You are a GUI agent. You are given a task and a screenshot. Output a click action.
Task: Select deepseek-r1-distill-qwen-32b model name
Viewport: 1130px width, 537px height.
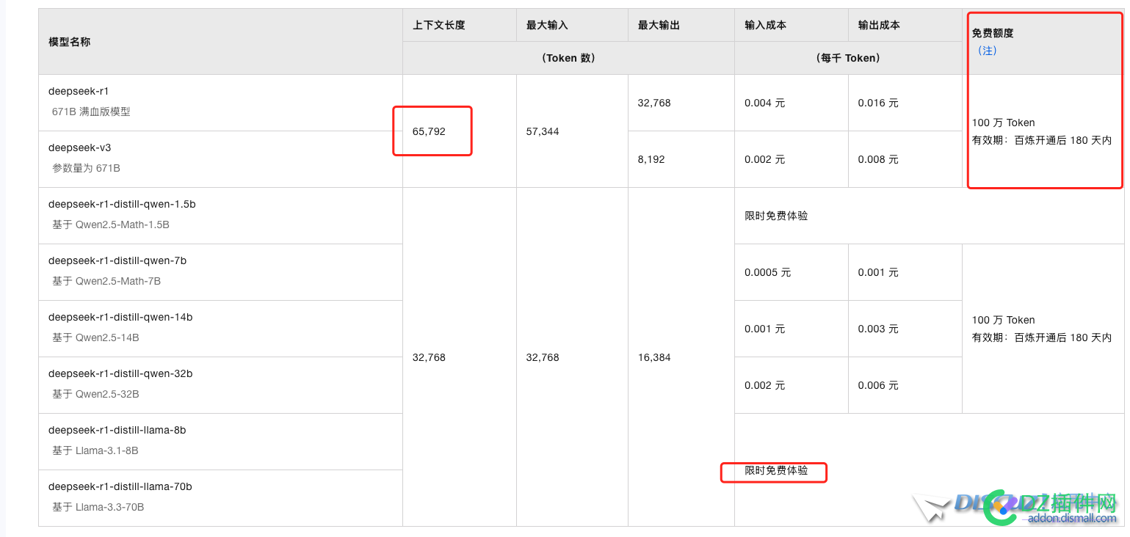click(120, 373)
